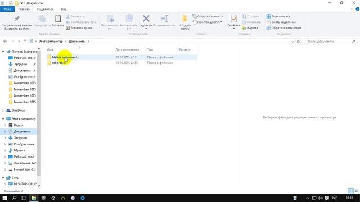Click Снять выделение in ribbon
The height and width of the screenshot is (202, 360).
click(281, 22)
